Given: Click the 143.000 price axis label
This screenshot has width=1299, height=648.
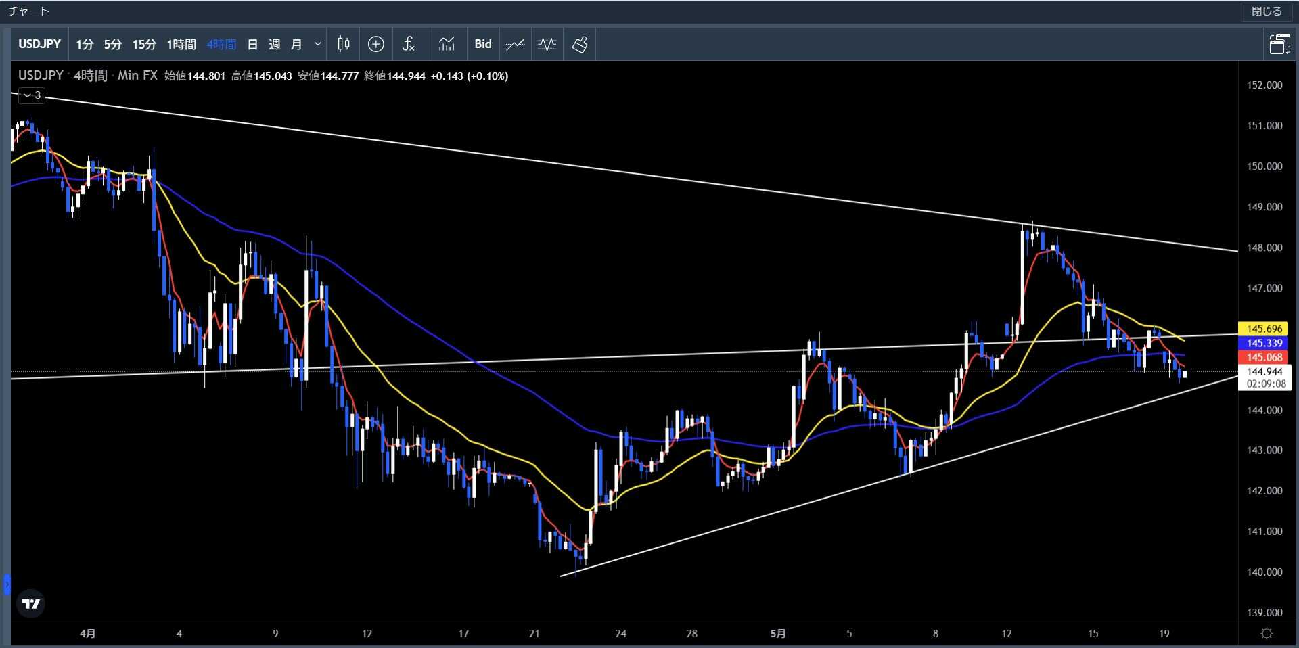Looking at the screenshot, I should pos(1264,450).
